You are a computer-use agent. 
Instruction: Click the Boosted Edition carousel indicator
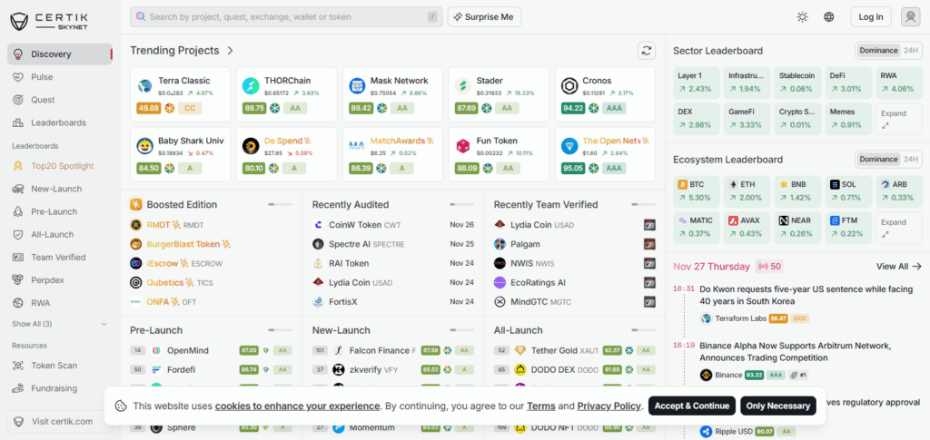point(279,205)
